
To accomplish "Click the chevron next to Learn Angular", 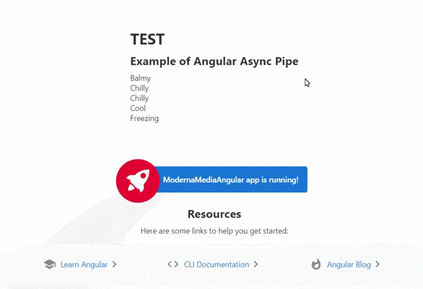I will (x=115, y=265).
